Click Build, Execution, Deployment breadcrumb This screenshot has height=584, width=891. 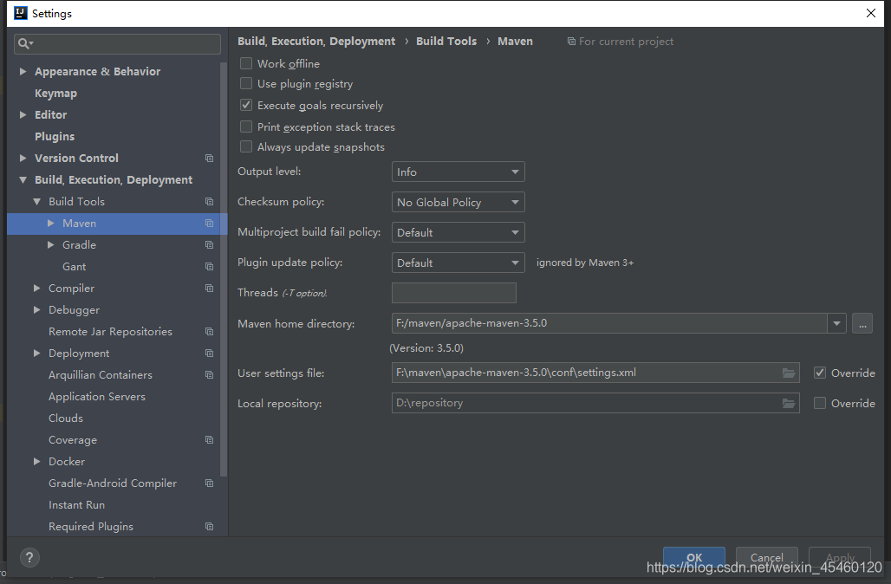pos(316,42)
